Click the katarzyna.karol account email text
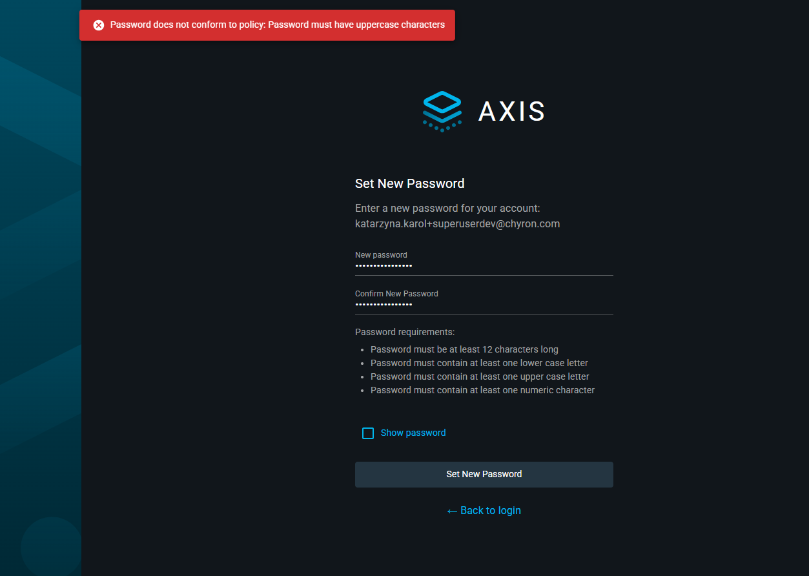 coord(457,224)
